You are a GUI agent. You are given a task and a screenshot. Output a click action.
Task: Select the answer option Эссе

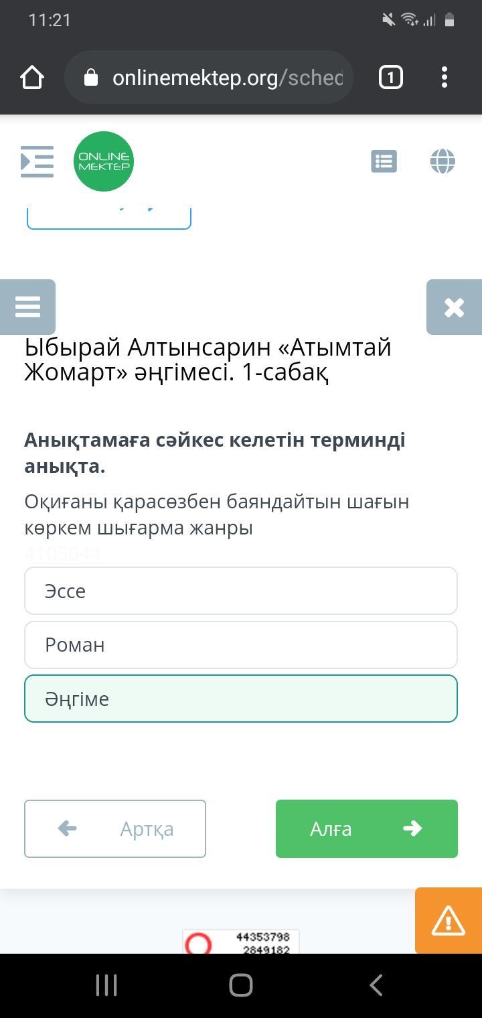pos(241,591)
